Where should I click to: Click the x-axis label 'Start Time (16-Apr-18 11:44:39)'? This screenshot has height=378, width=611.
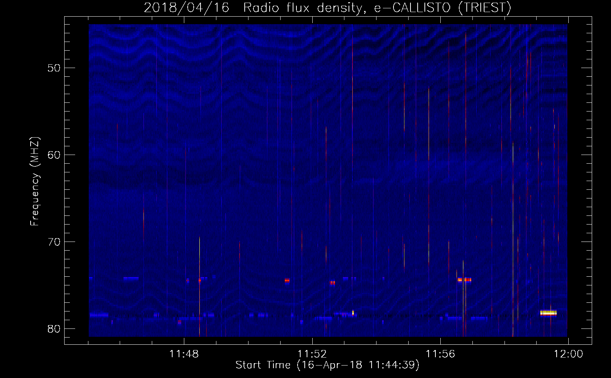(x=327, y=365)
